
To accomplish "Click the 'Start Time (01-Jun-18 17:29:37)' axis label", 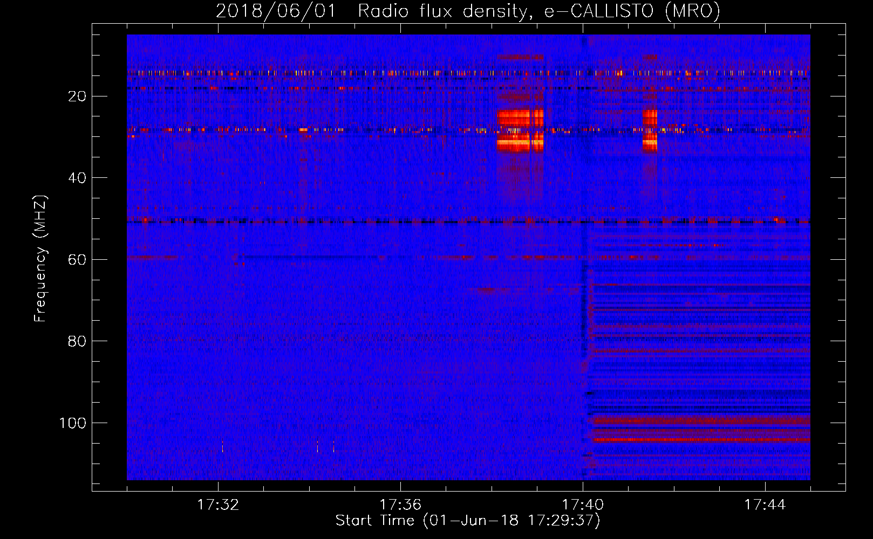I will (468, 521).
